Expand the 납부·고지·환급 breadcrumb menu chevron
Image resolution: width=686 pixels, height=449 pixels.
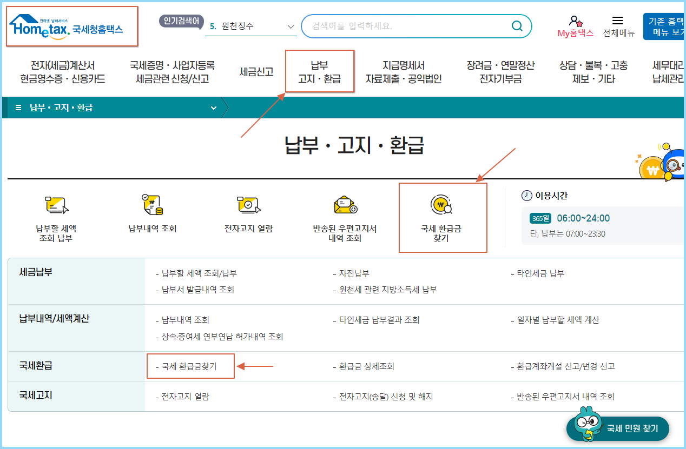point(214,108)
